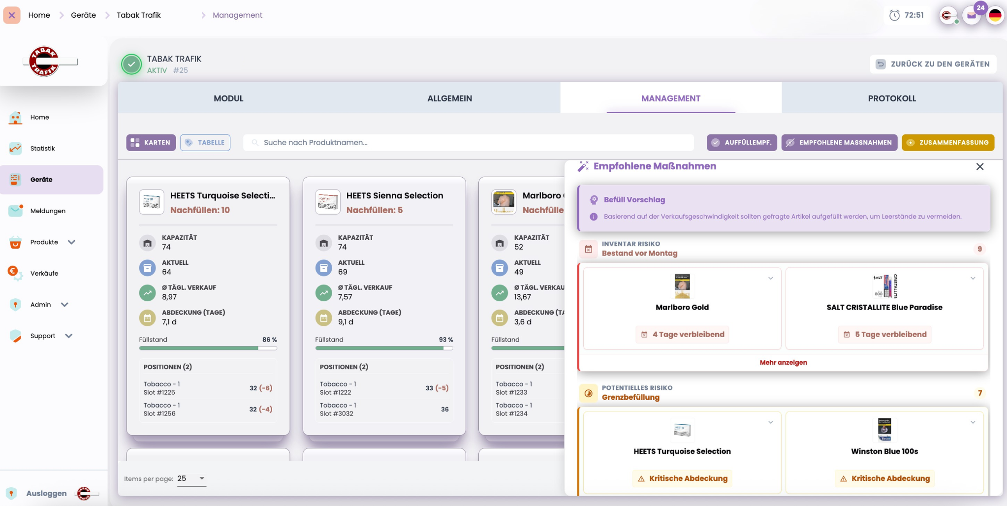Open the items per page dropdown
Image resolution: width=1008 pixels, height=506 pixels.
click(x=191, y=478)
